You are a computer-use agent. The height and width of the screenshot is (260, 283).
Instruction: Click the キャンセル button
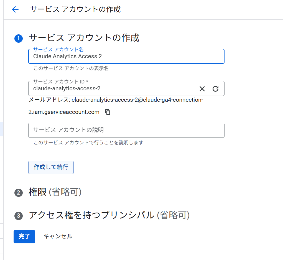[58, 236]
